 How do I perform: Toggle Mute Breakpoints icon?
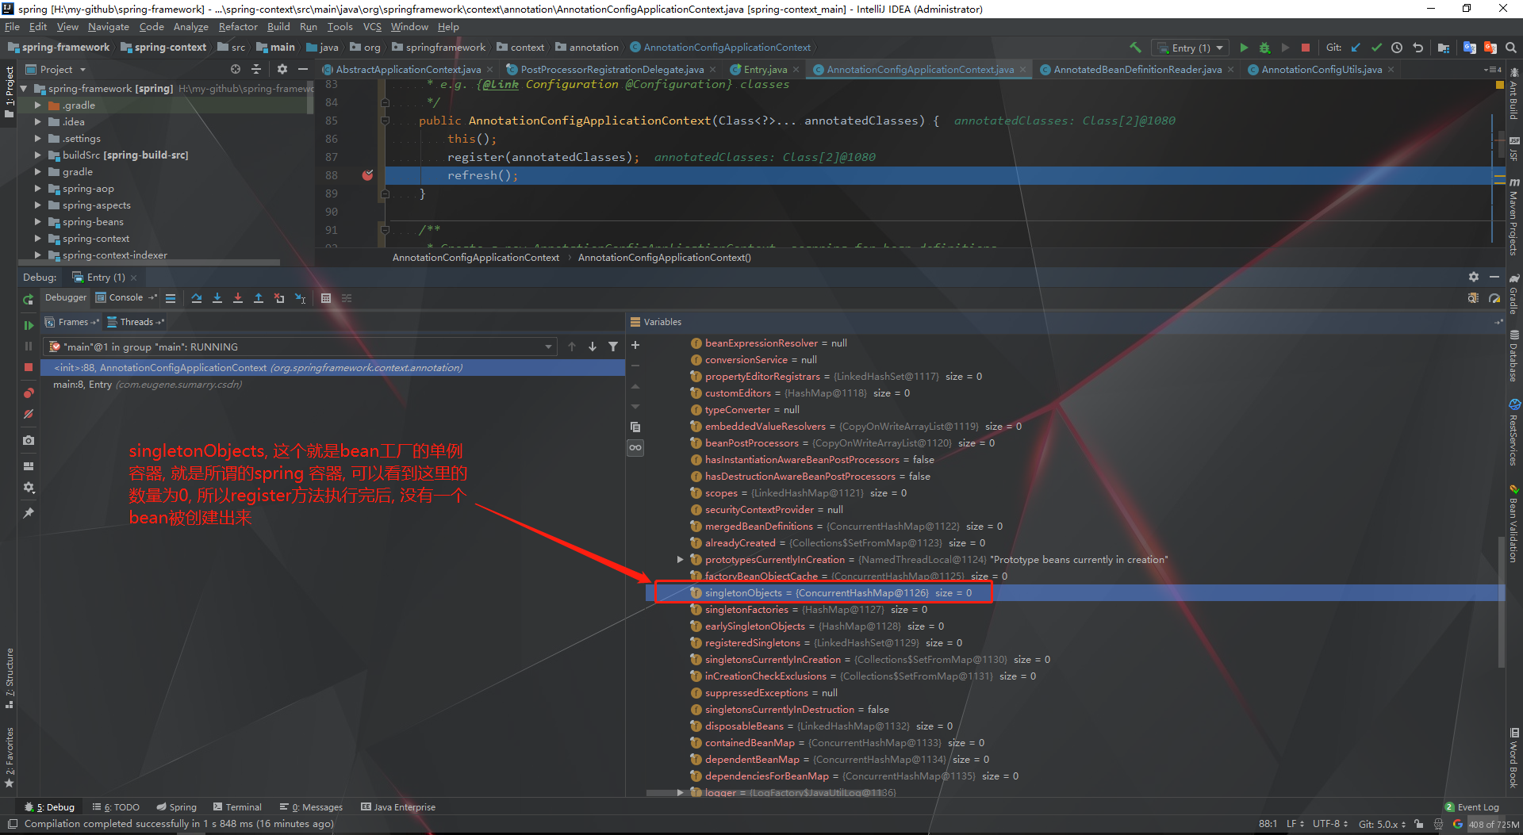pyautogui.click(x=29, y=414)
